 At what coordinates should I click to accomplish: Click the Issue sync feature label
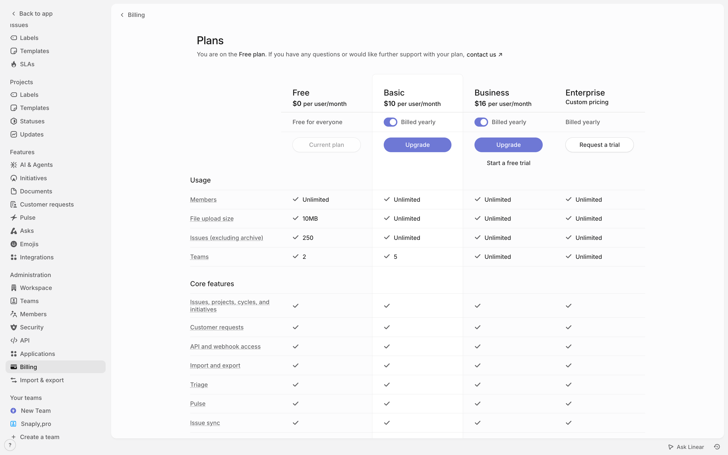click(205, 423)
